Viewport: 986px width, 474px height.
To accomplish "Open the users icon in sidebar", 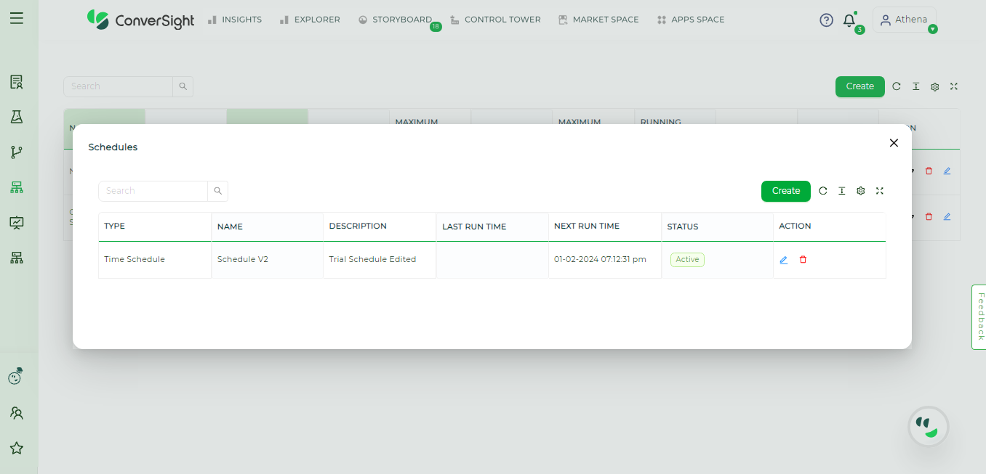I will coord(17,413).
